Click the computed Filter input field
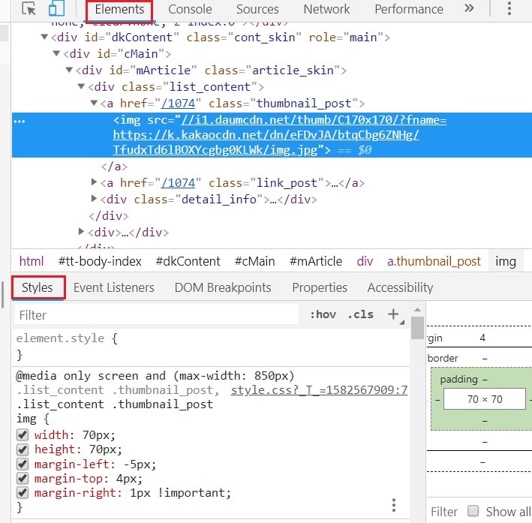The image size is (532, 523). coord(443,511)
